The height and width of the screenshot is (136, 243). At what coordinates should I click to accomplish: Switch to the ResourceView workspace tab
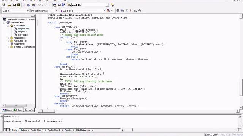click(18, 110)
